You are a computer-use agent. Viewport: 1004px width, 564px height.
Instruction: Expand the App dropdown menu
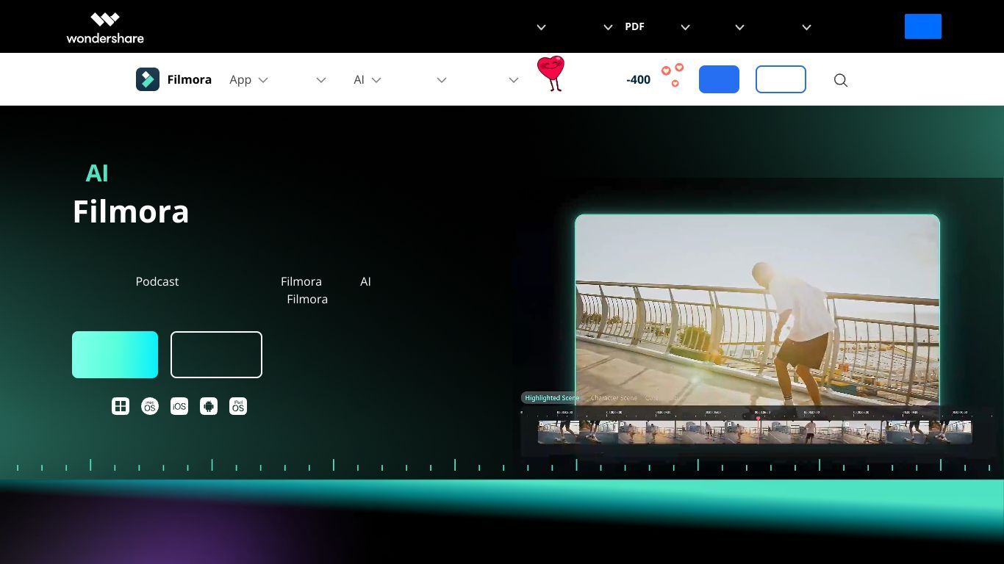[x=248, y=79]
